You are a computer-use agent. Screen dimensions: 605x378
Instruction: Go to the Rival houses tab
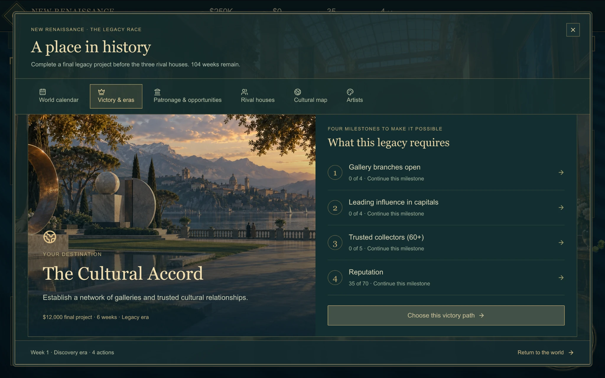click(x=258, y=96)
